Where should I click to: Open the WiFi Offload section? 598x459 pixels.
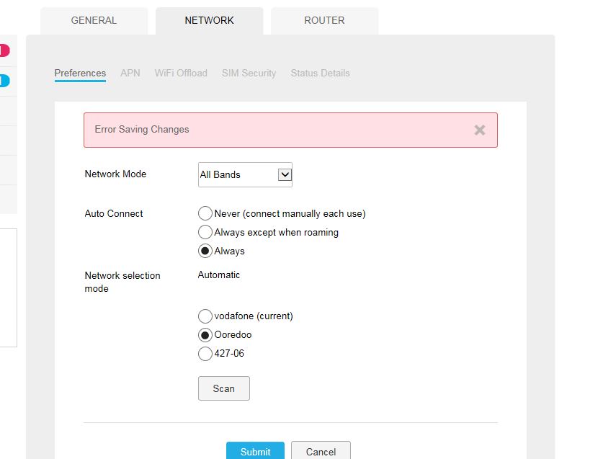click(181, 73)
